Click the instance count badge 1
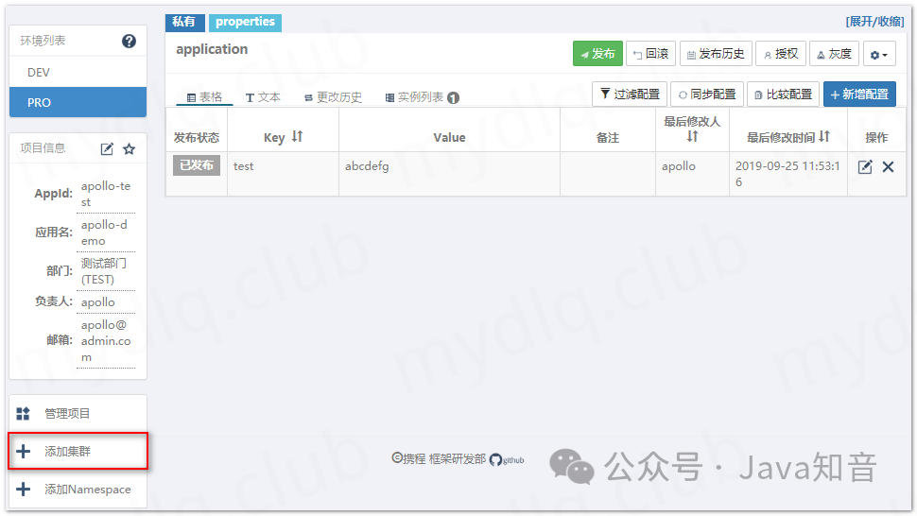This screenshot has width=917, height=516. click(453, 97)
